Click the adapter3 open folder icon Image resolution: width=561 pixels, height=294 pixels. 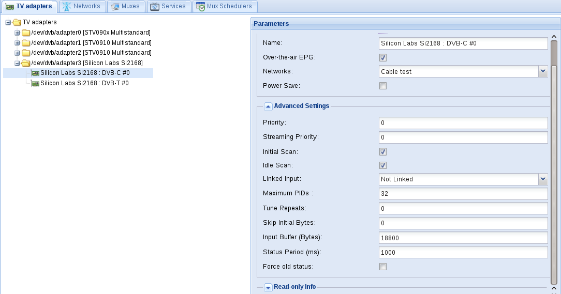click(x=26, y=63)
